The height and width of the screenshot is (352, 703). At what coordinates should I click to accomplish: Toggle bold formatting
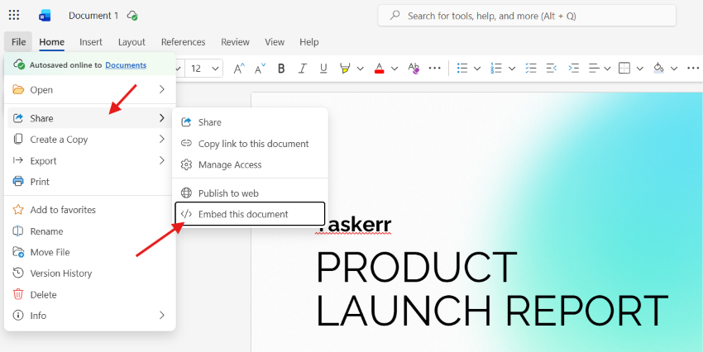(x=281, y=69)
